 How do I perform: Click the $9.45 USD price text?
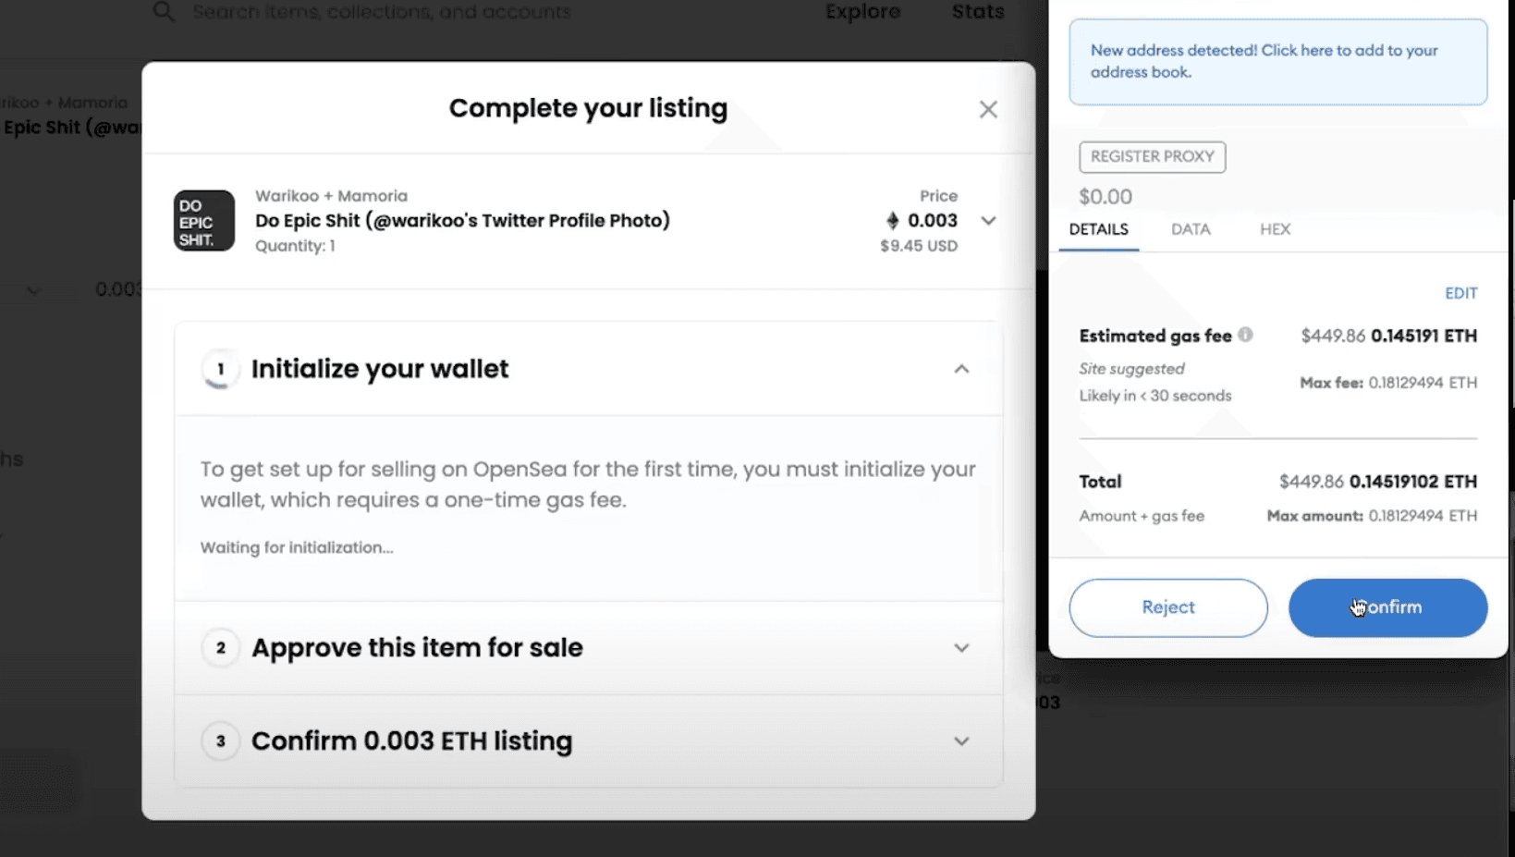919,246
